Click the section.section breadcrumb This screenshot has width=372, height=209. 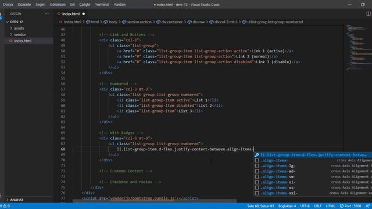click(x=137, y=22)
